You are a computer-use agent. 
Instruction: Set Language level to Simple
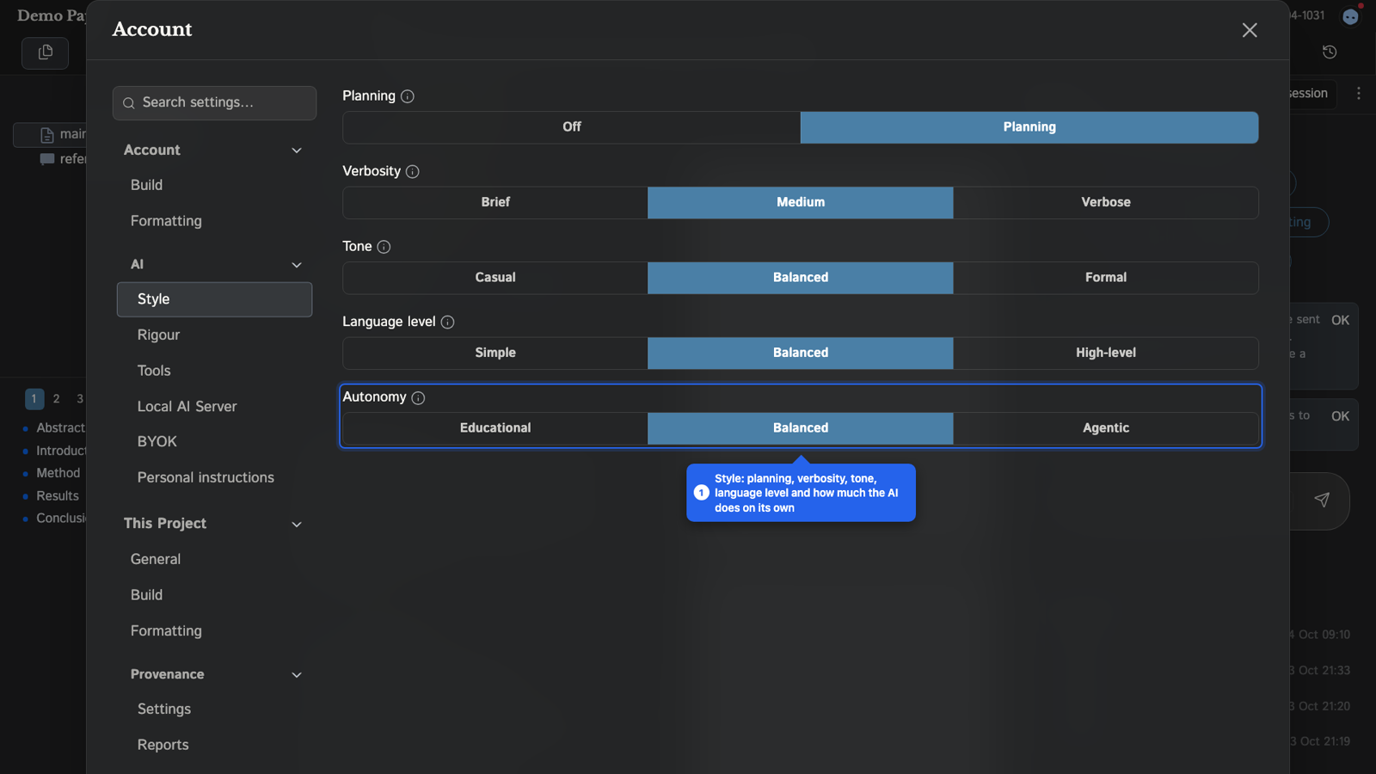point(495,353)
